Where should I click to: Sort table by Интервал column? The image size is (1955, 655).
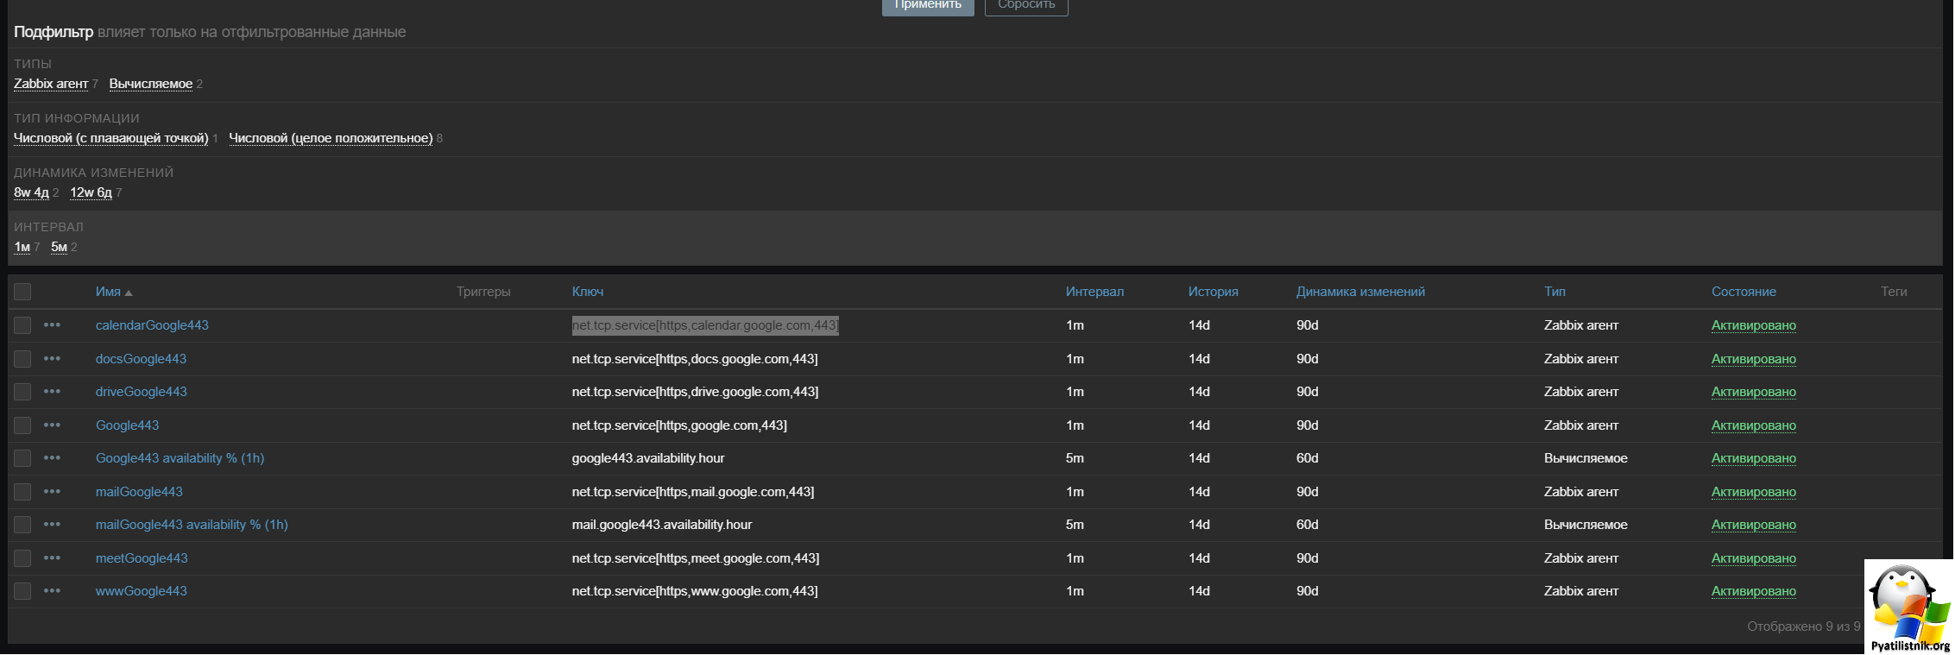(1094, 292)
